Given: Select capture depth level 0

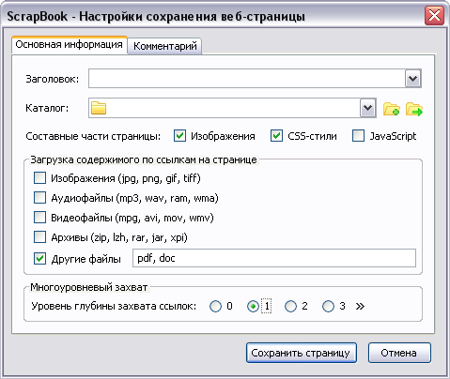Looking at the screenshot, I should 215,306.
